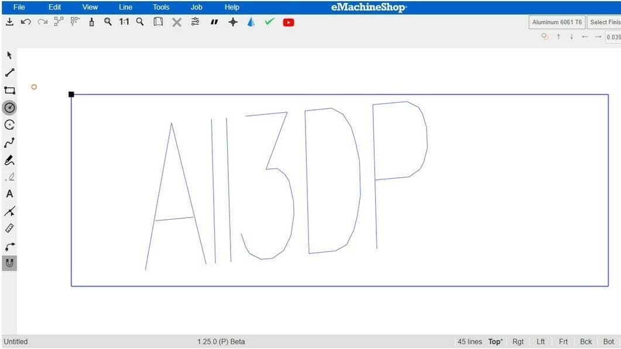621x349 pixels.
Task: Open the Aluminum 6061 T6 material selector
Action: pos(557,22)
